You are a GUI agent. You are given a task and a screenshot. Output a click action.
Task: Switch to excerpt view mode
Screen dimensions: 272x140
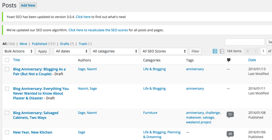click(222, 51)
